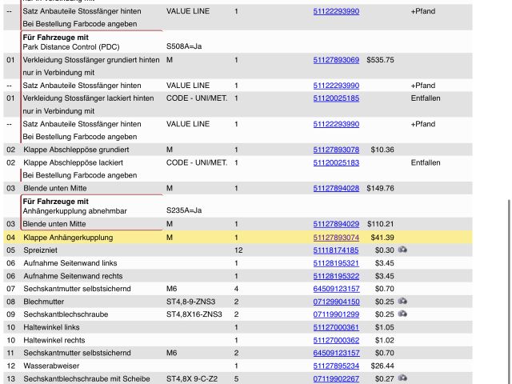Open part link 51128195321
The image size is (512, 384).
pos(336,263)
